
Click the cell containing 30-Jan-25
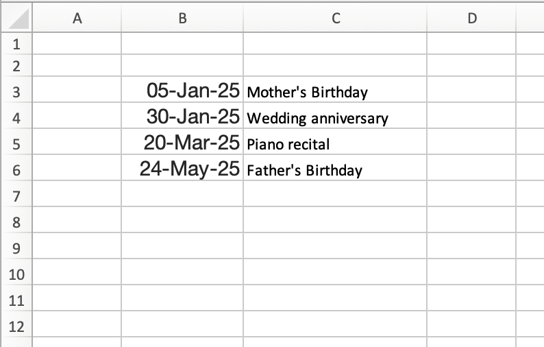point(182,116)
